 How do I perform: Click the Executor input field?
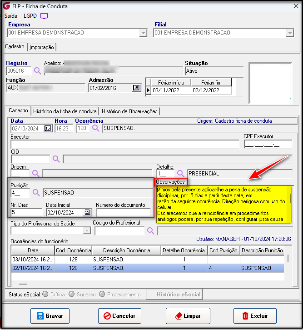pos(125,145)
